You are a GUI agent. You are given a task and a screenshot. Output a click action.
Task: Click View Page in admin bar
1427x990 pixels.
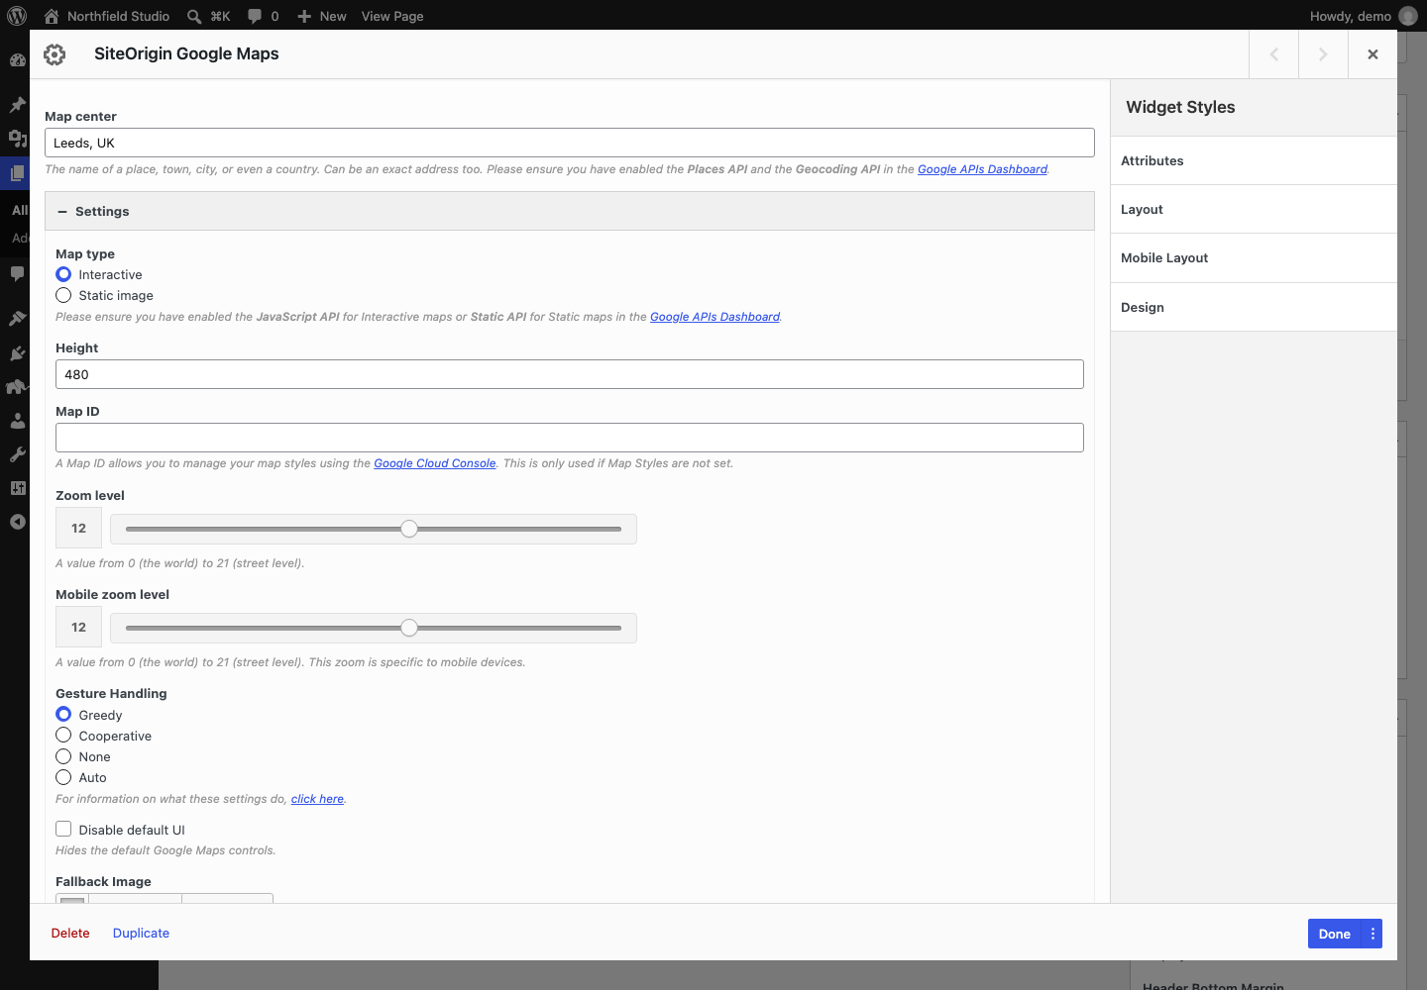click(x=392, y=16)
